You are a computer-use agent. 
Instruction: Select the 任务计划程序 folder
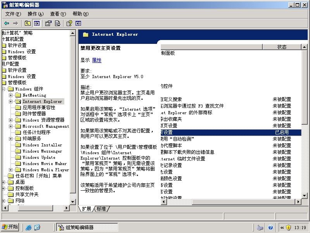33,132
